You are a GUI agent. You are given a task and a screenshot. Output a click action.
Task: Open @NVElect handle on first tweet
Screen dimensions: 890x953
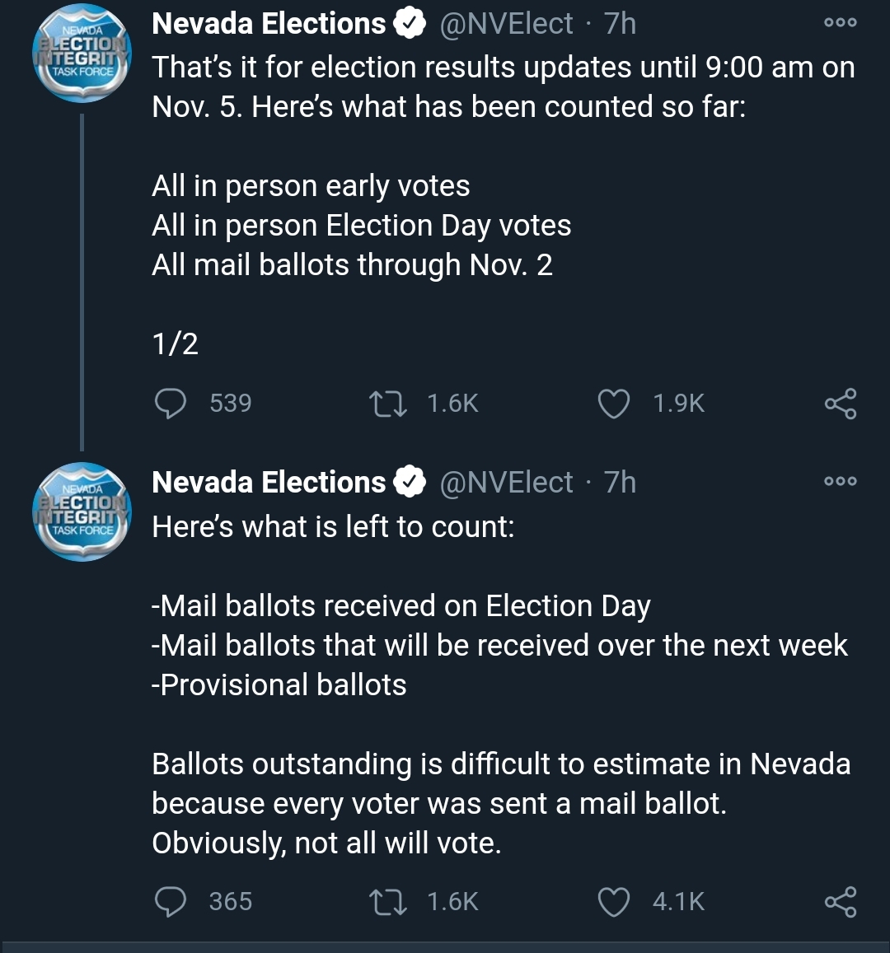506,25
